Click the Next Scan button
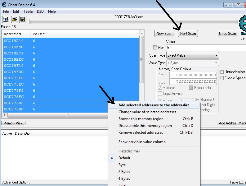This screenshot has height=186, width=246. pyautogui.click(x=188, y=34)
